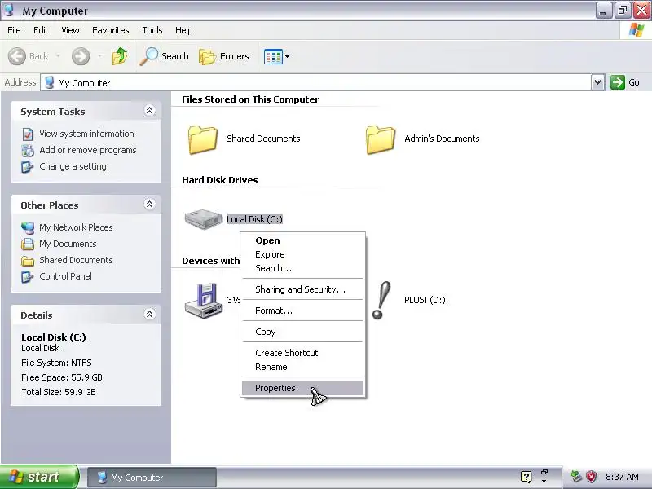
Task: Click the Control Panel link
Action: tap(65, 276)
